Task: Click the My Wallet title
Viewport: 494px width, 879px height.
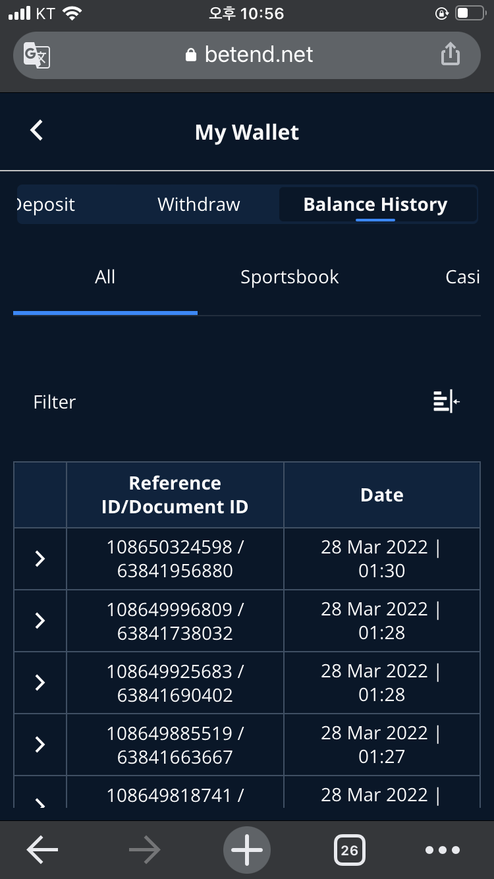Action: (247, 132)
